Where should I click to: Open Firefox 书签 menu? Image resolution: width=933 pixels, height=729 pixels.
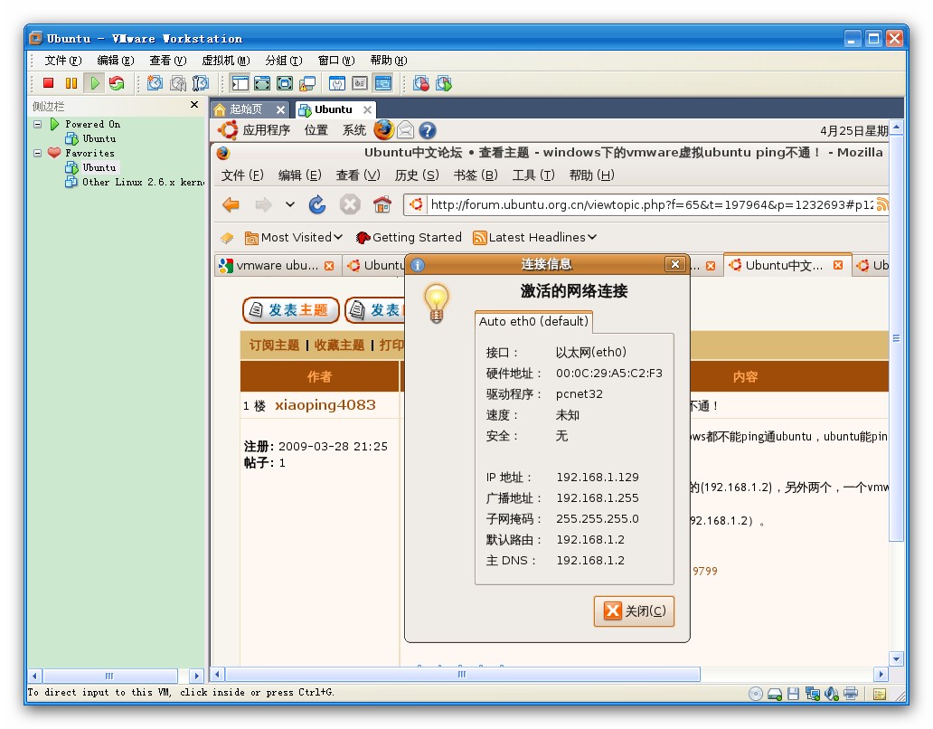[x=475, y=175]
